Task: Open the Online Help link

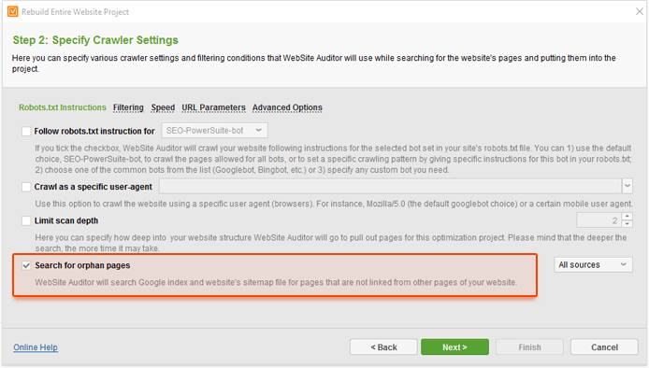Action: pos(36,347)
